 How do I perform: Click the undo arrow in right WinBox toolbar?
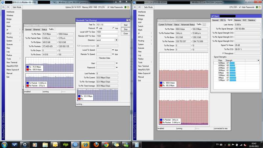coord(135,7)
